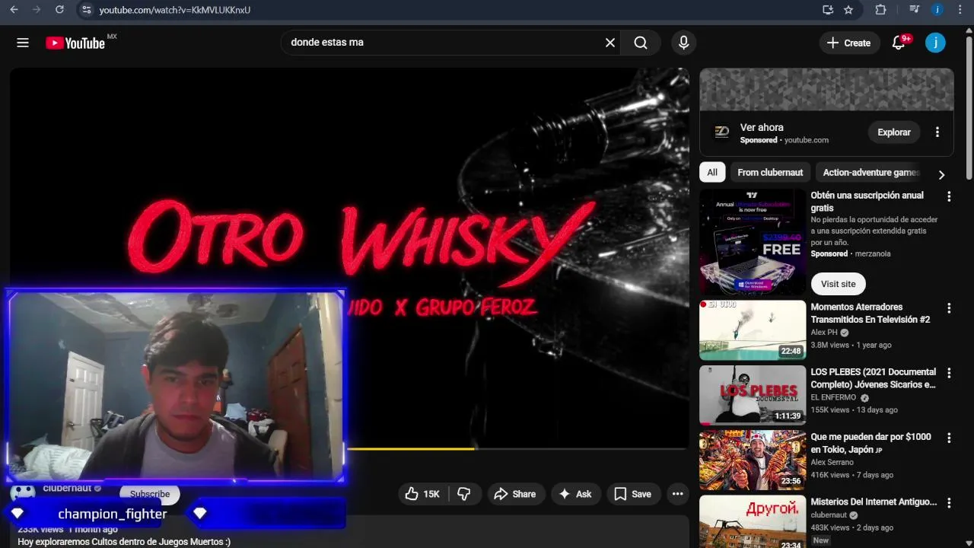
Task: Select the All filter chip
Action: point(712,173)
